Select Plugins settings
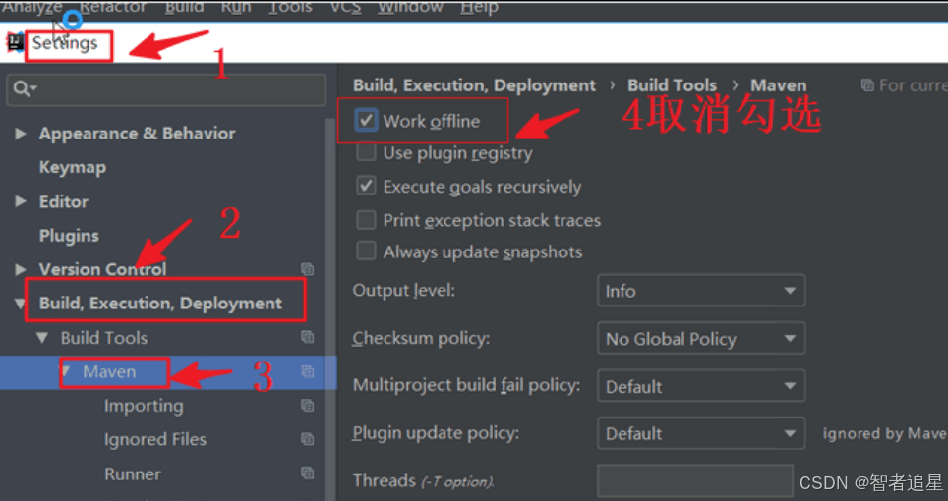The image size is (948, 501). click(x=69, y=236)
